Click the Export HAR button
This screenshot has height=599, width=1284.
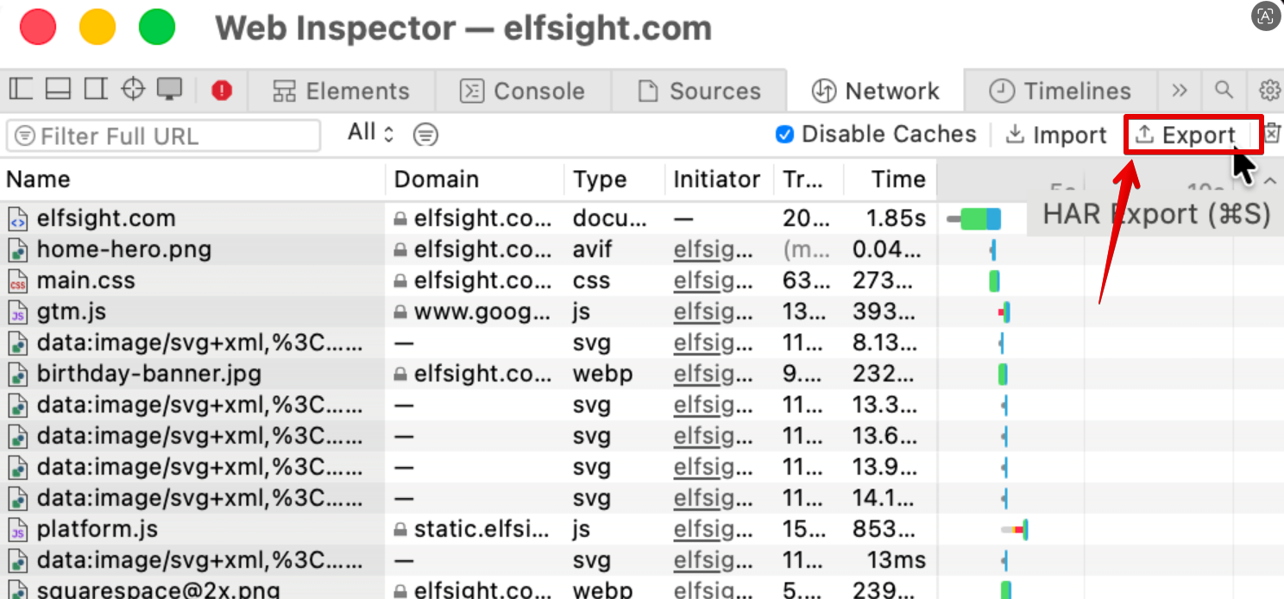(x=1186, y=136)
